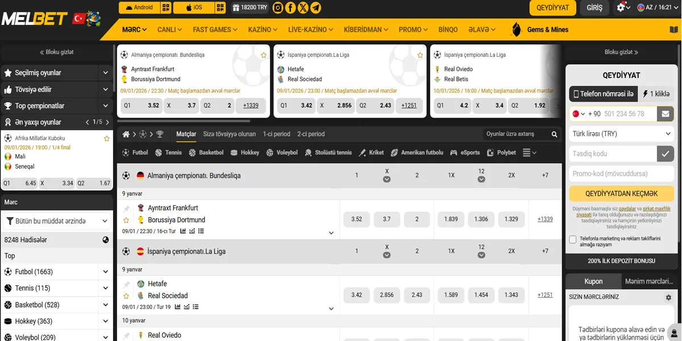Image resolution: width=682 pixels, height=341 pixels.
Task: Select the Amerikan futbolu sport filter
Action: click(417, 152)
